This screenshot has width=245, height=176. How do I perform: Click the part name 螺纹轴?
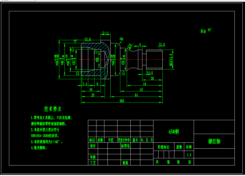pyautogui.click(x=214, y=141)
